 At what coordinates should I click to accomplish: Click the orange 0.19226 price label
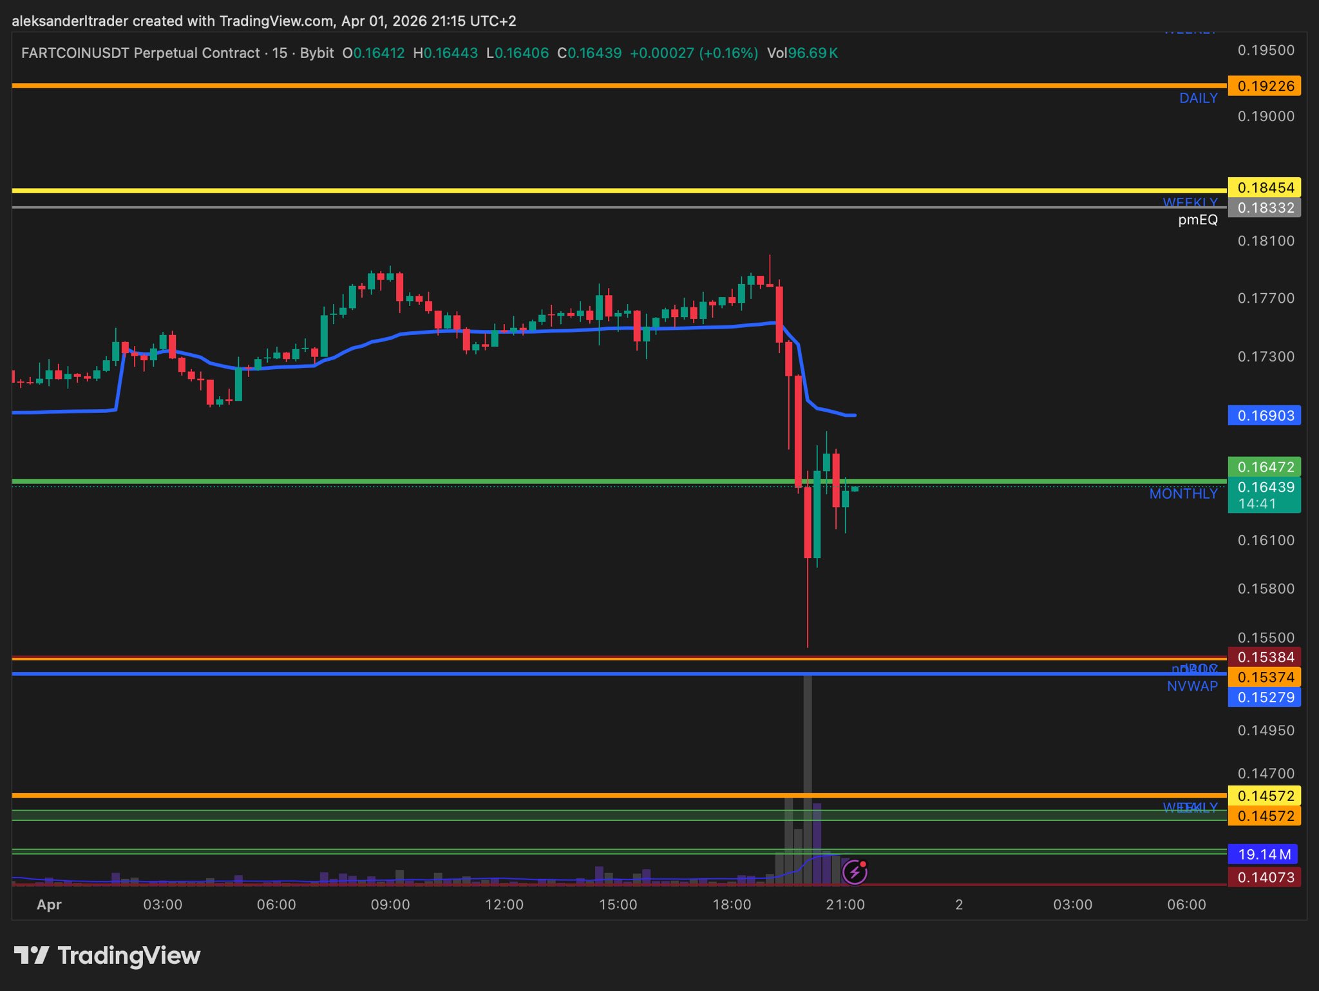click(x=1264, y=86)
